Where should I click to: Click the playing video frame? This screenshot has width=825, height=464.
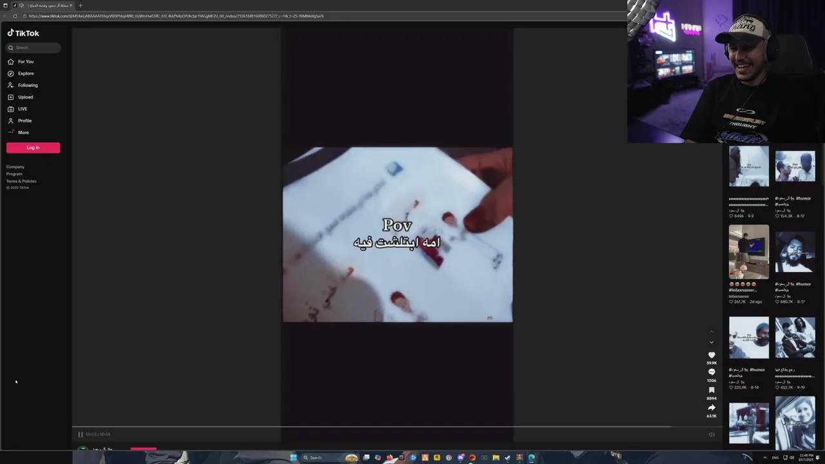click(x=397, y=235)
